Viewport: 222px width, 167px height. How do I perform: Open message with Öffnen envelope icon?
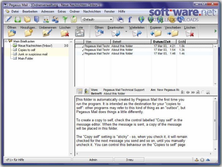coord(99,33)
